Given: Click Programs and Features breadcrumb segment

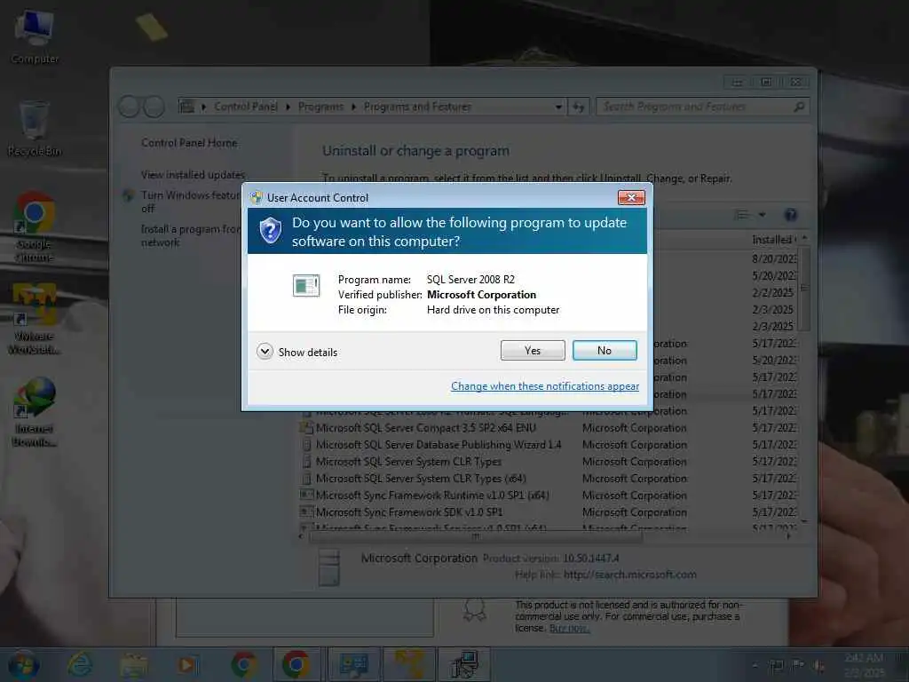Looking at the screenshot, I should pos(417,107).
